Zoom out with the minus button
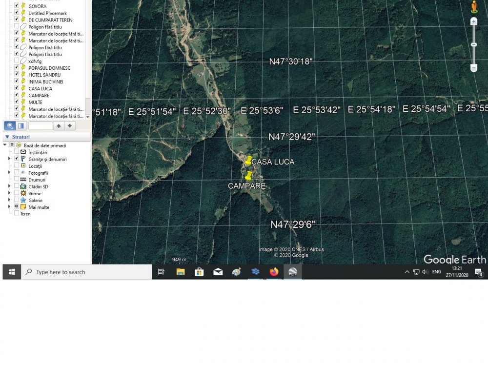The width and height of the screenshot is (488, 366). 473,68
